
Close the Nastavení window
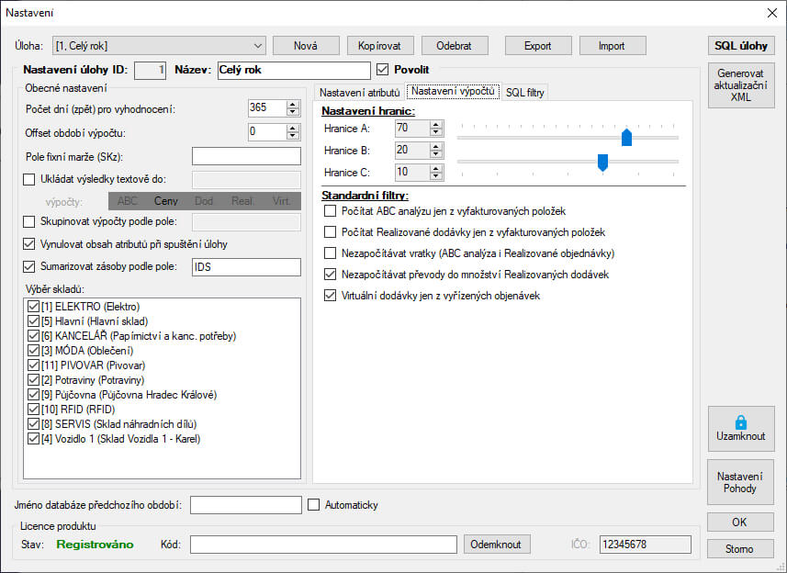[771, 12]
